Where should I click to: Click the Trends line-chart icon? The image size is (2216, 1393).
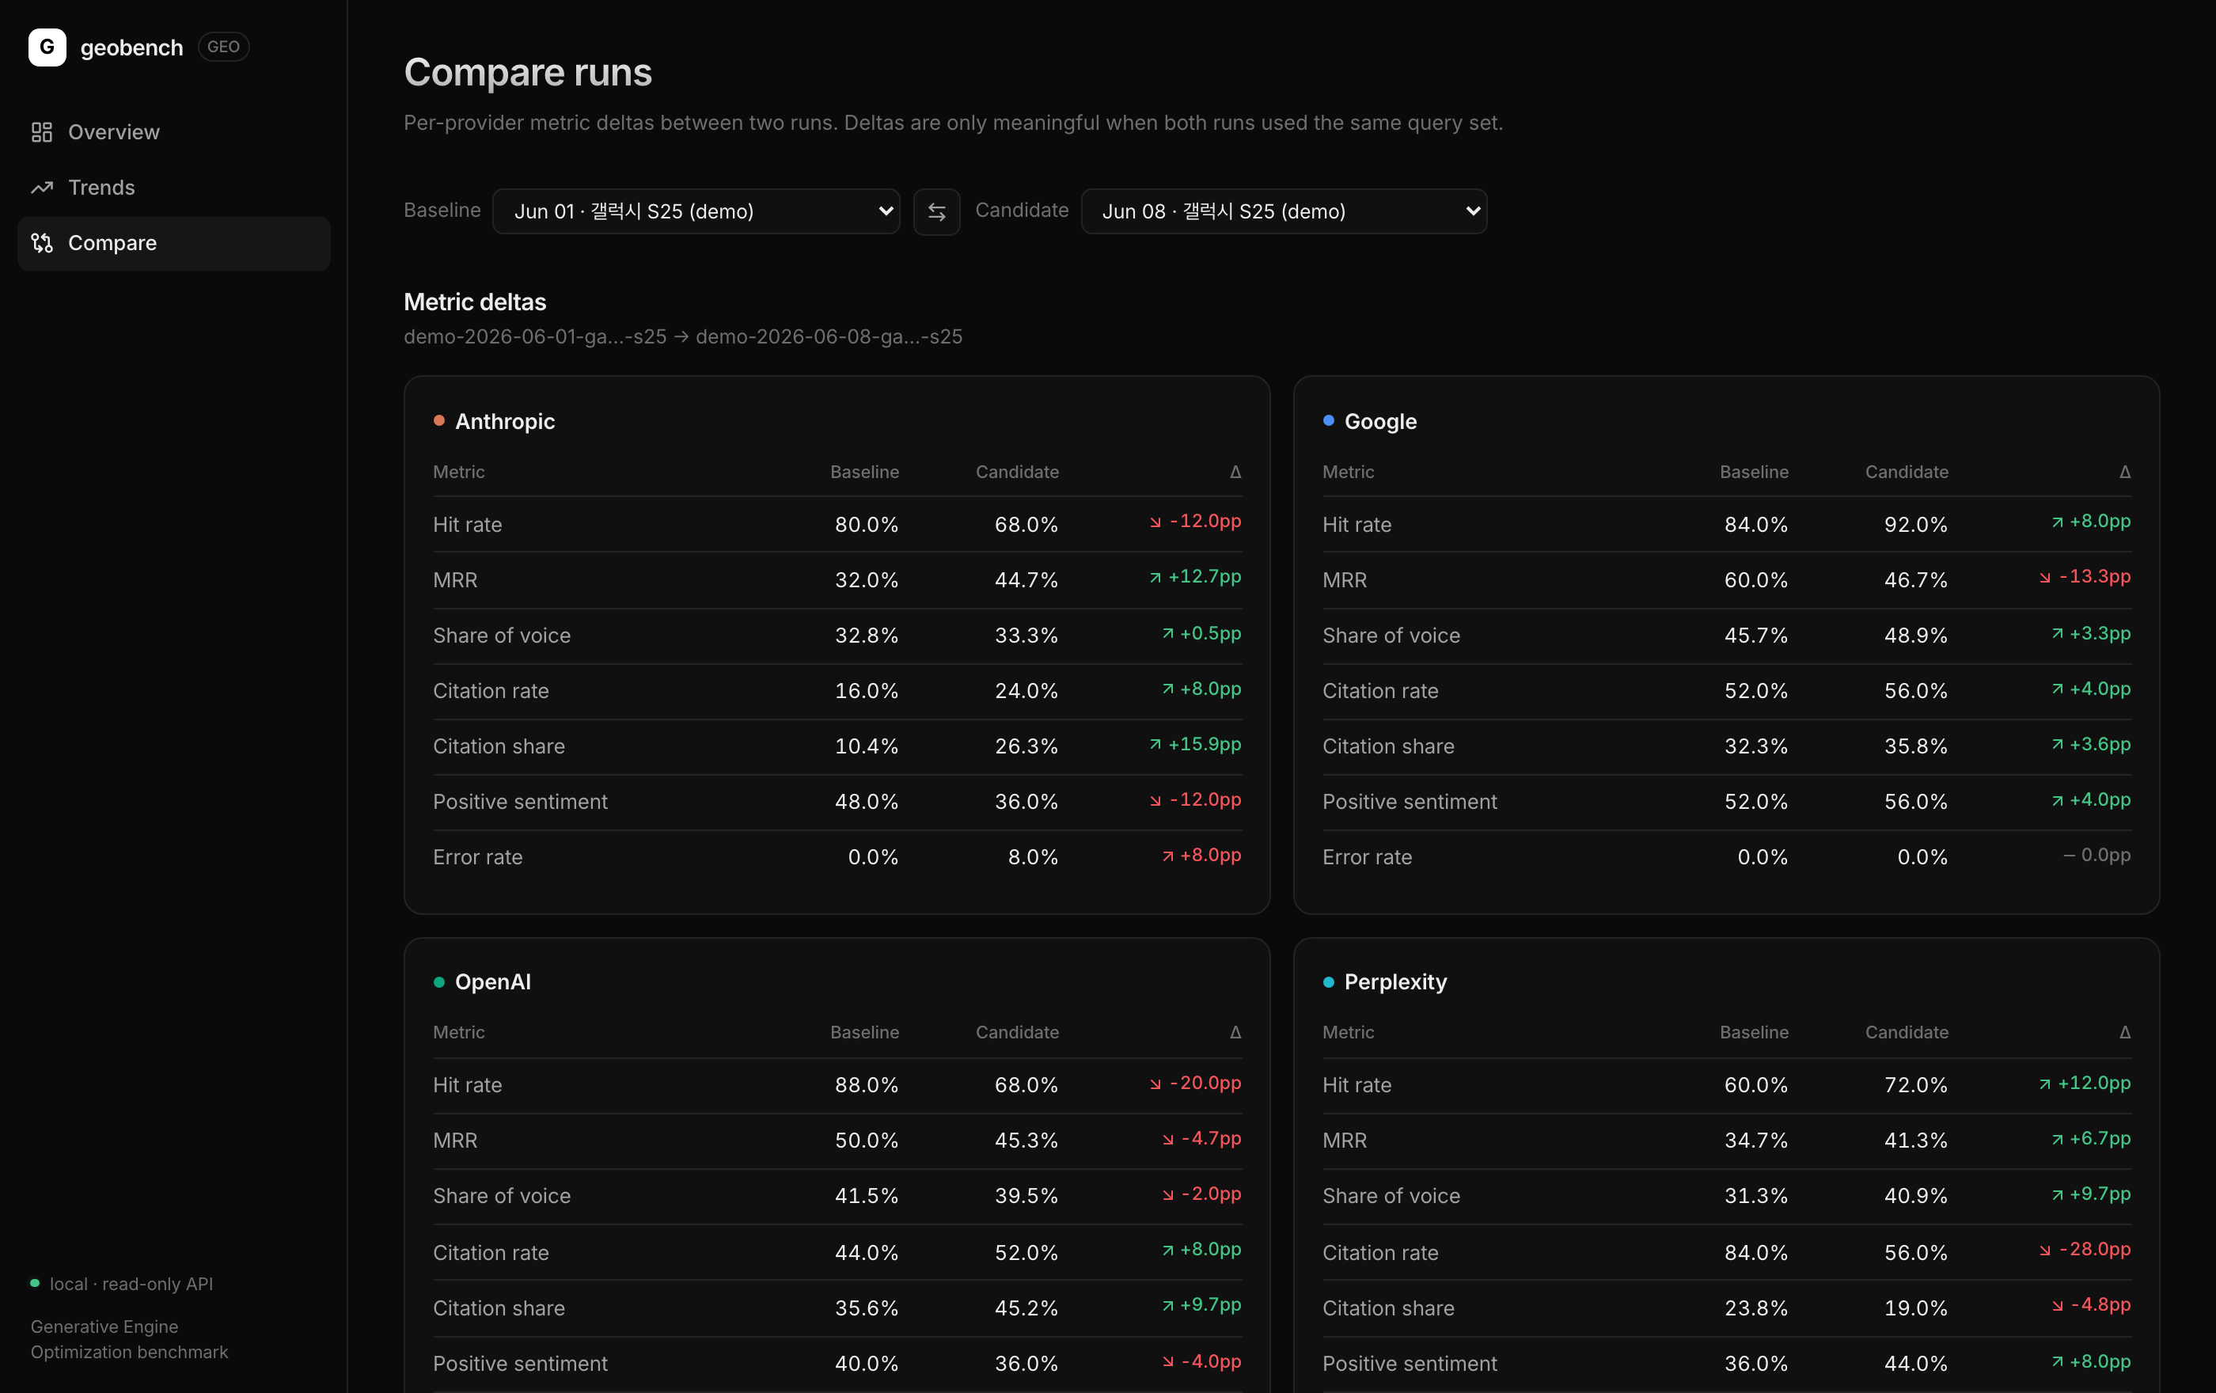41,188
